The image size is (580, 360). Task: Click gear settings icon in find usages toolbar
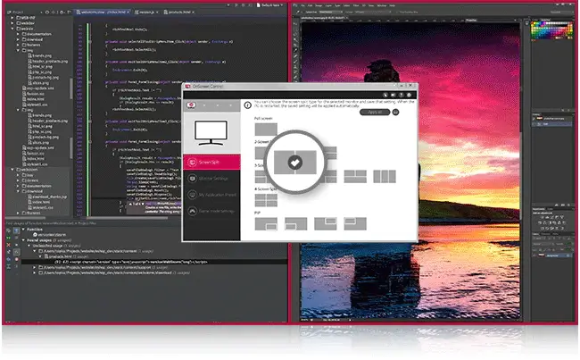tap(9, 230)
